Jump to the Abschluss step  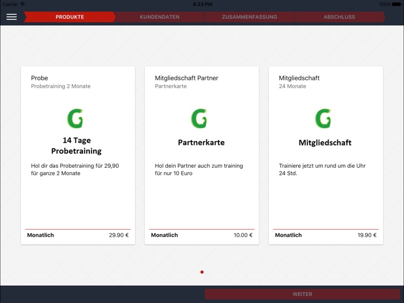click(339, 17)
